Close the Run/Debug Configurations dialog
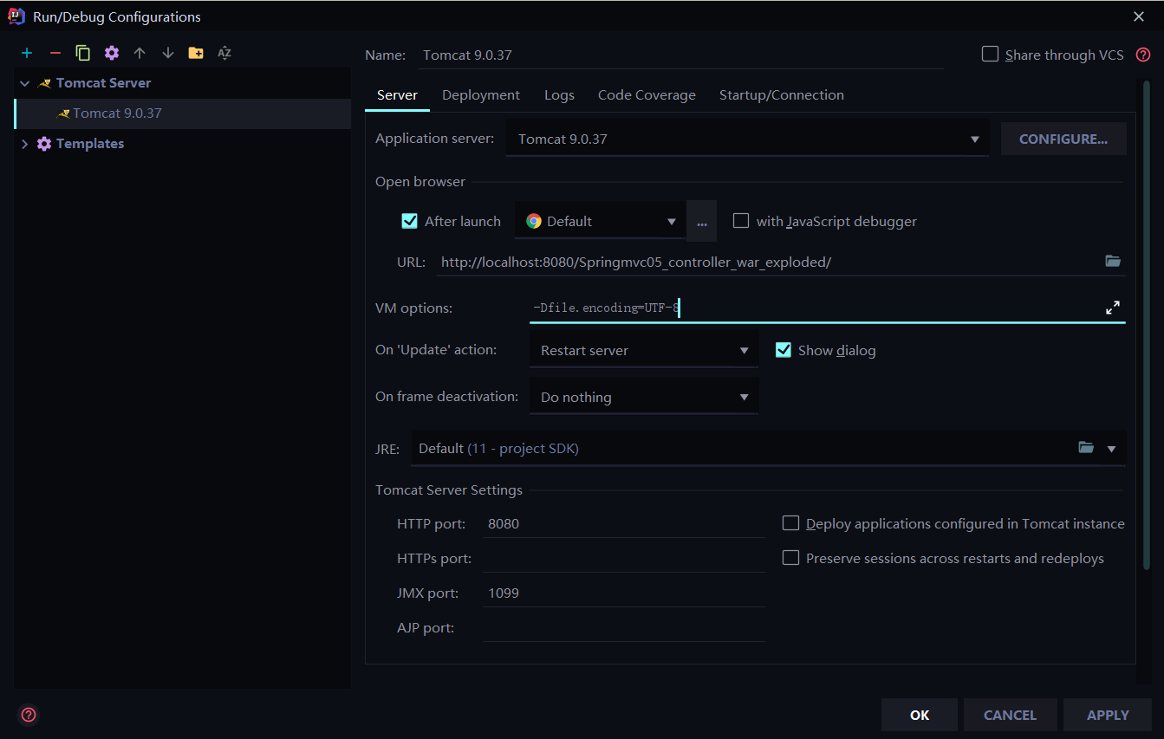Image resolution: width=1164 pixels, height=739 pixels. coord(1139,16)
